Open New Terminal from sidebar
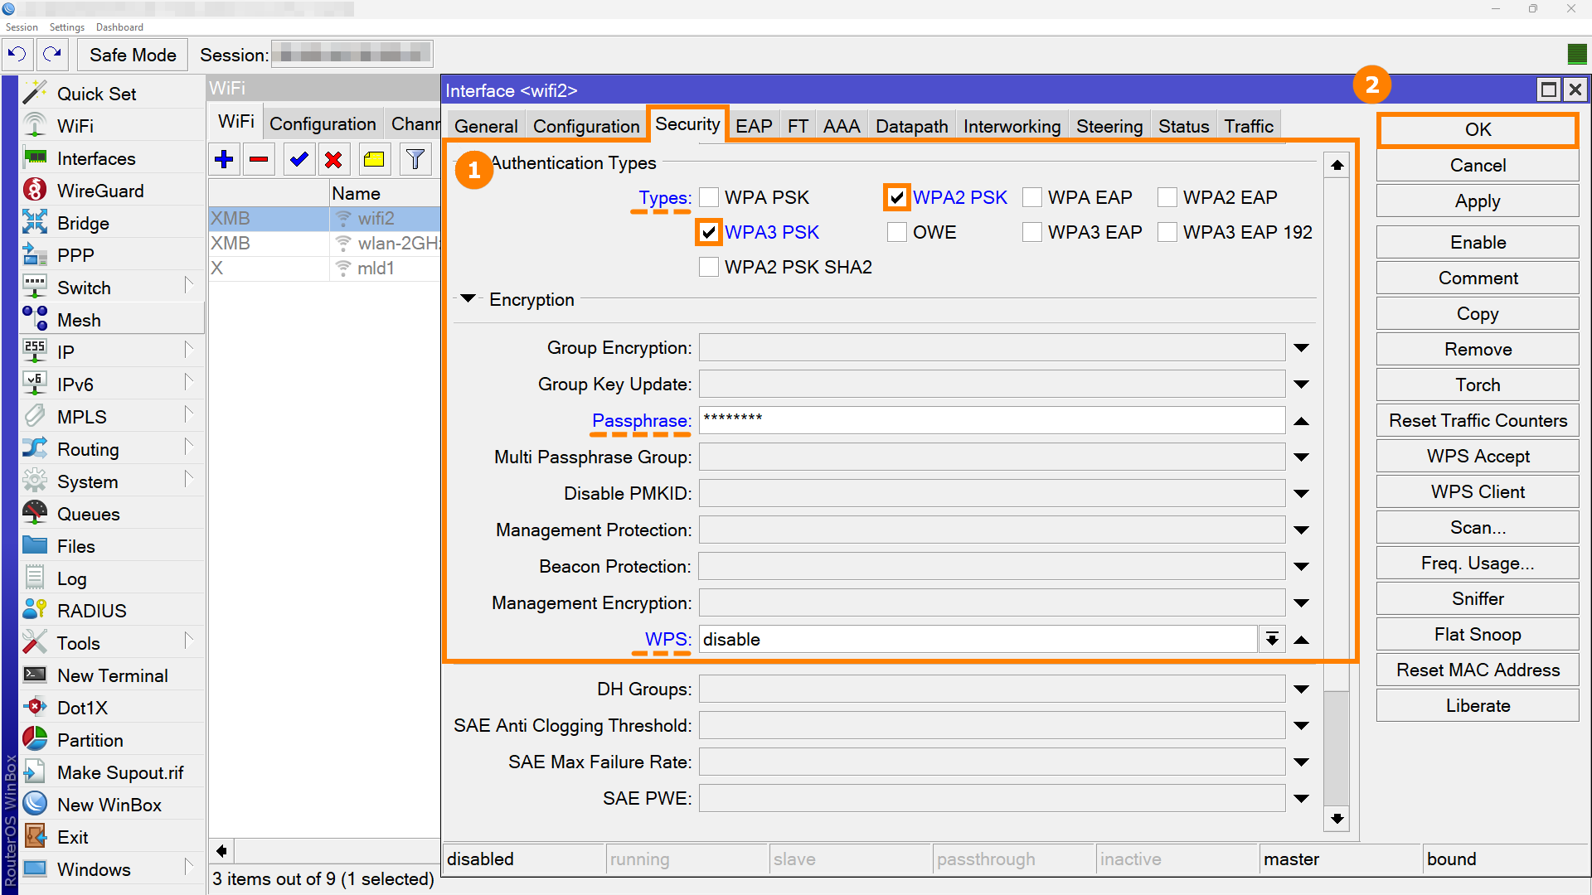This screenshot has height=895, width=1592. 112,675
